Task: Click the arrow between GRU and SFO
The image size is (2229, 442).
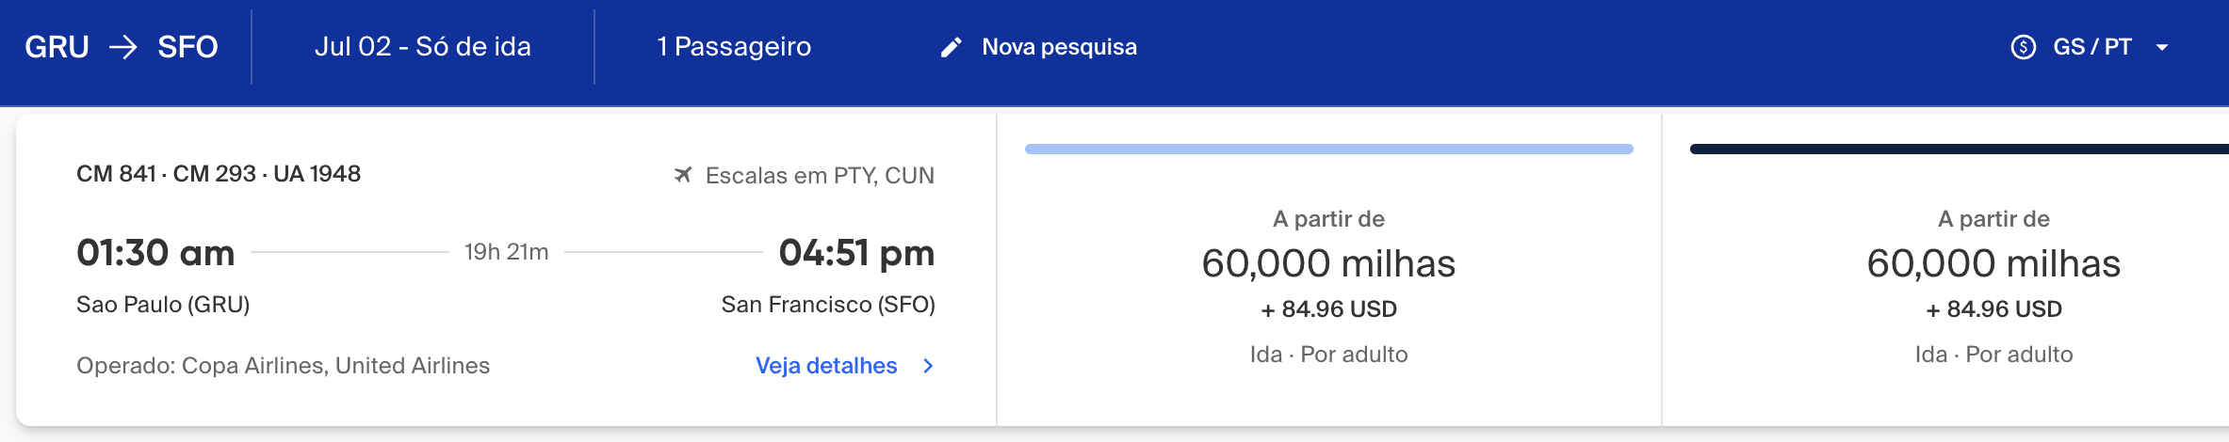Action: (123, 47)
